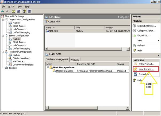Click the Refresh icon in Actions
The image size is (161, 116).
tap(134, 46)
